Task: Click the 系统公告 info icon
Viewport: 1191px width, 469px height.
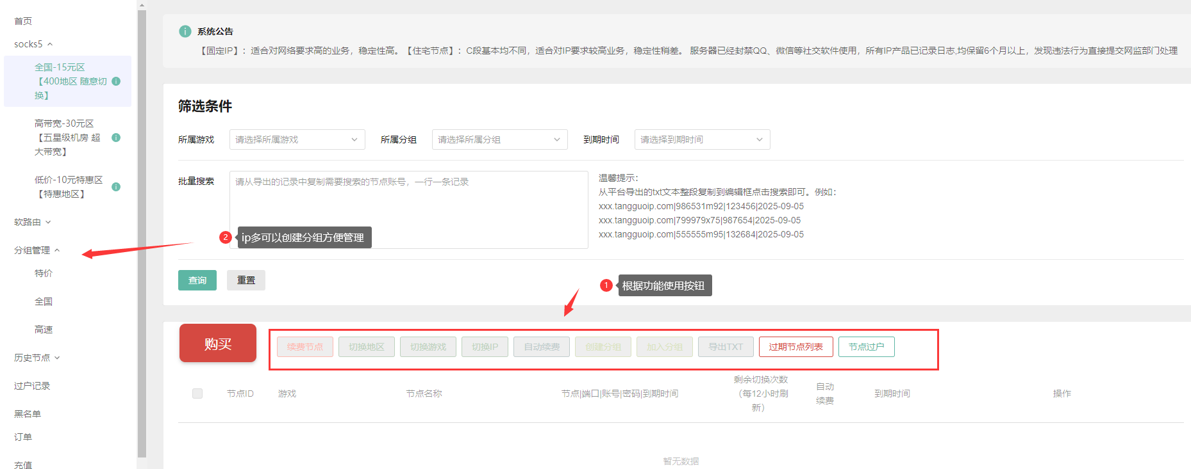Action: 185,31
